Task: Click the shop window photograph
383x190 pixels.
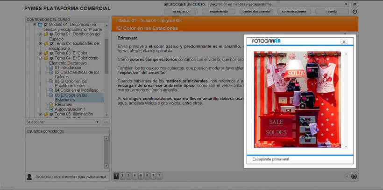Action: [297, 99]
